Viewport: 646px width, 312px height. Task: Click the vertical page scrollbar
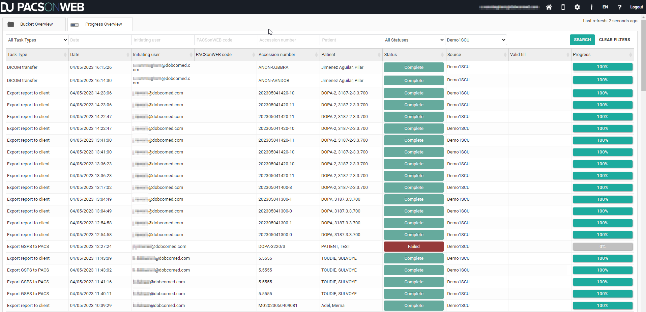643,56
